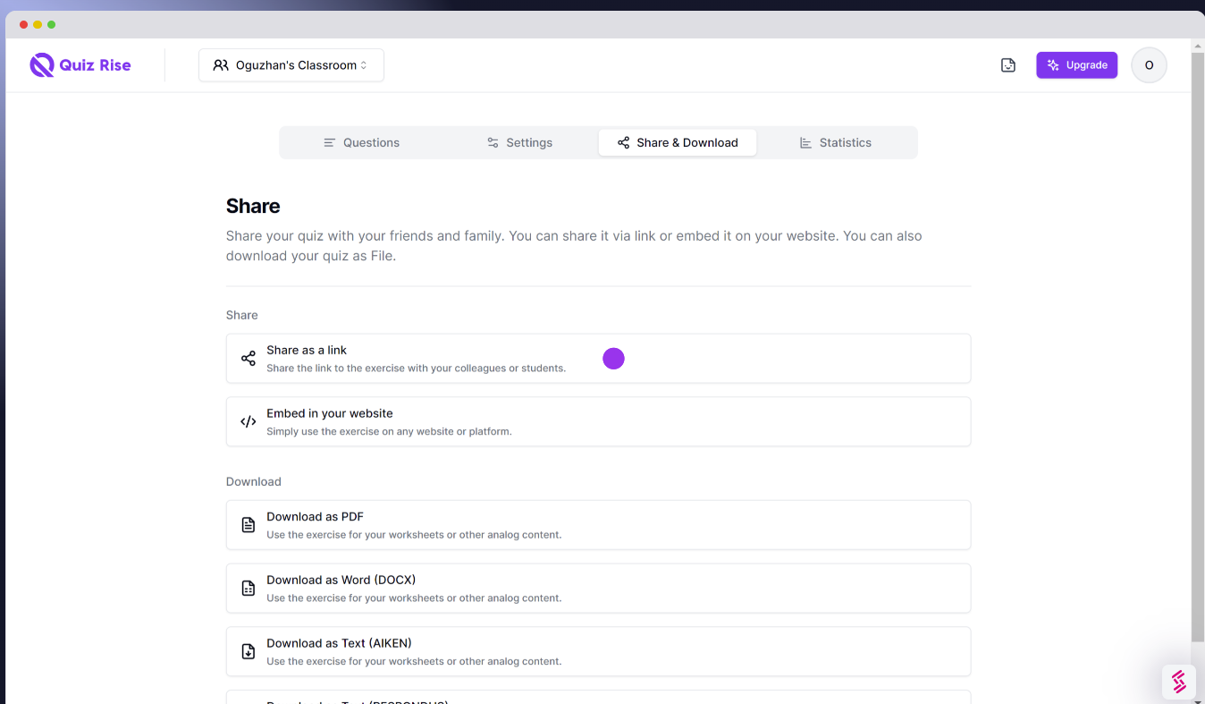This screenshot has height=704, width=1205.
Task: Open the profile avatar labeled O
Action: (1149, 64)
